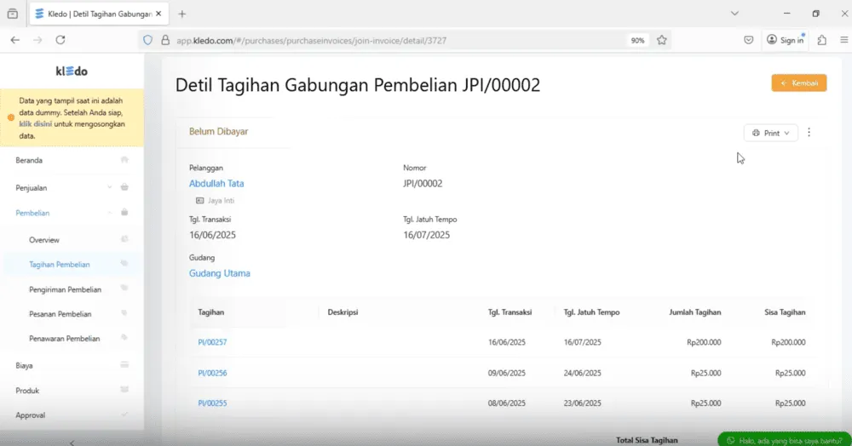
Task: Click the Jumlah Tagihan column header
Action: click(695, 312)
